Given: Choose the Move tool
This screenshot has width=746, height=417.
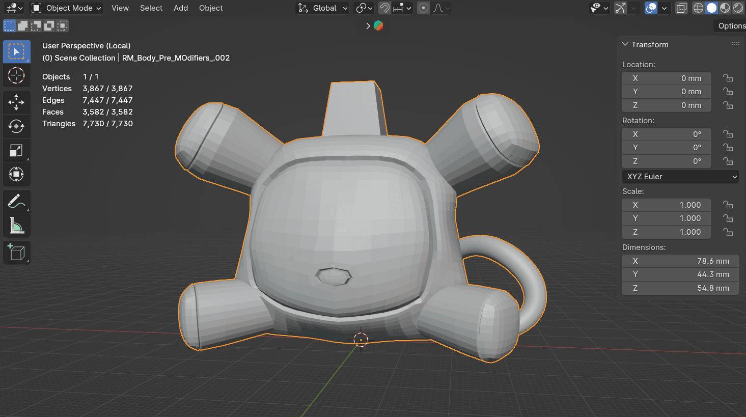Looking at the screenshot, I should pyautogui.click(x=16, y=102).
